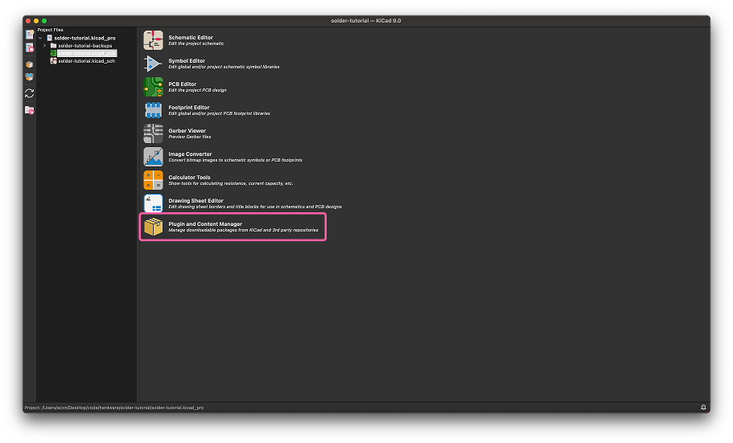
Task: Launch the Symbol Editor icon
Action: [x=153, y=64]
